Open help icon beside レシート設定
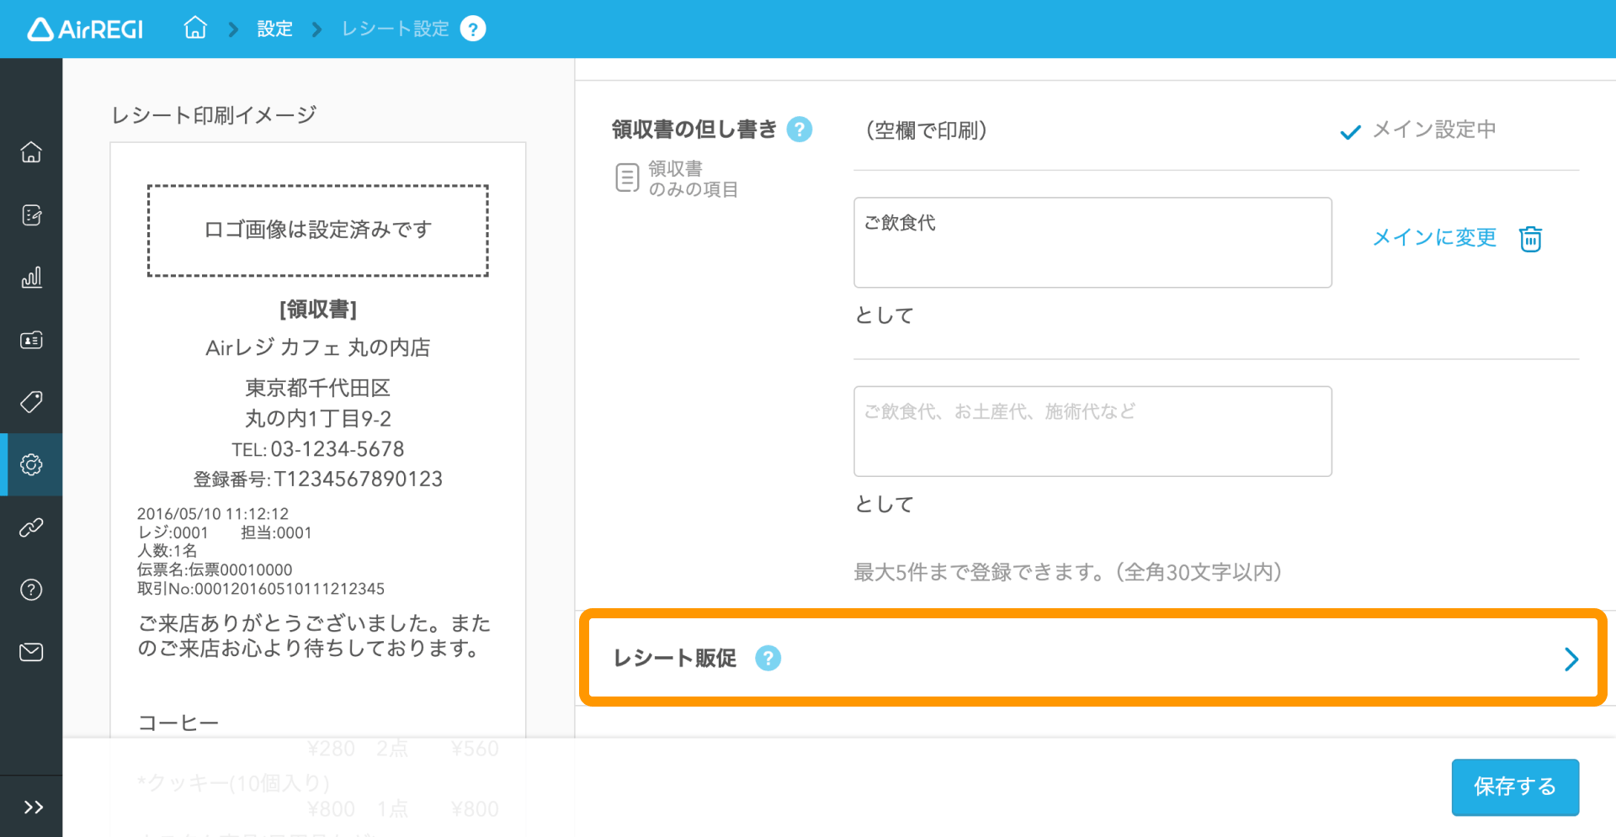The height and width of the screenshot is (837, 1616). click(x=473, y=29)
